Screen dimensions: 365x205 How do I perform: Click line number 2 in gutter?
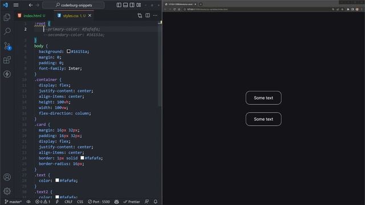[x=25, y=29]
